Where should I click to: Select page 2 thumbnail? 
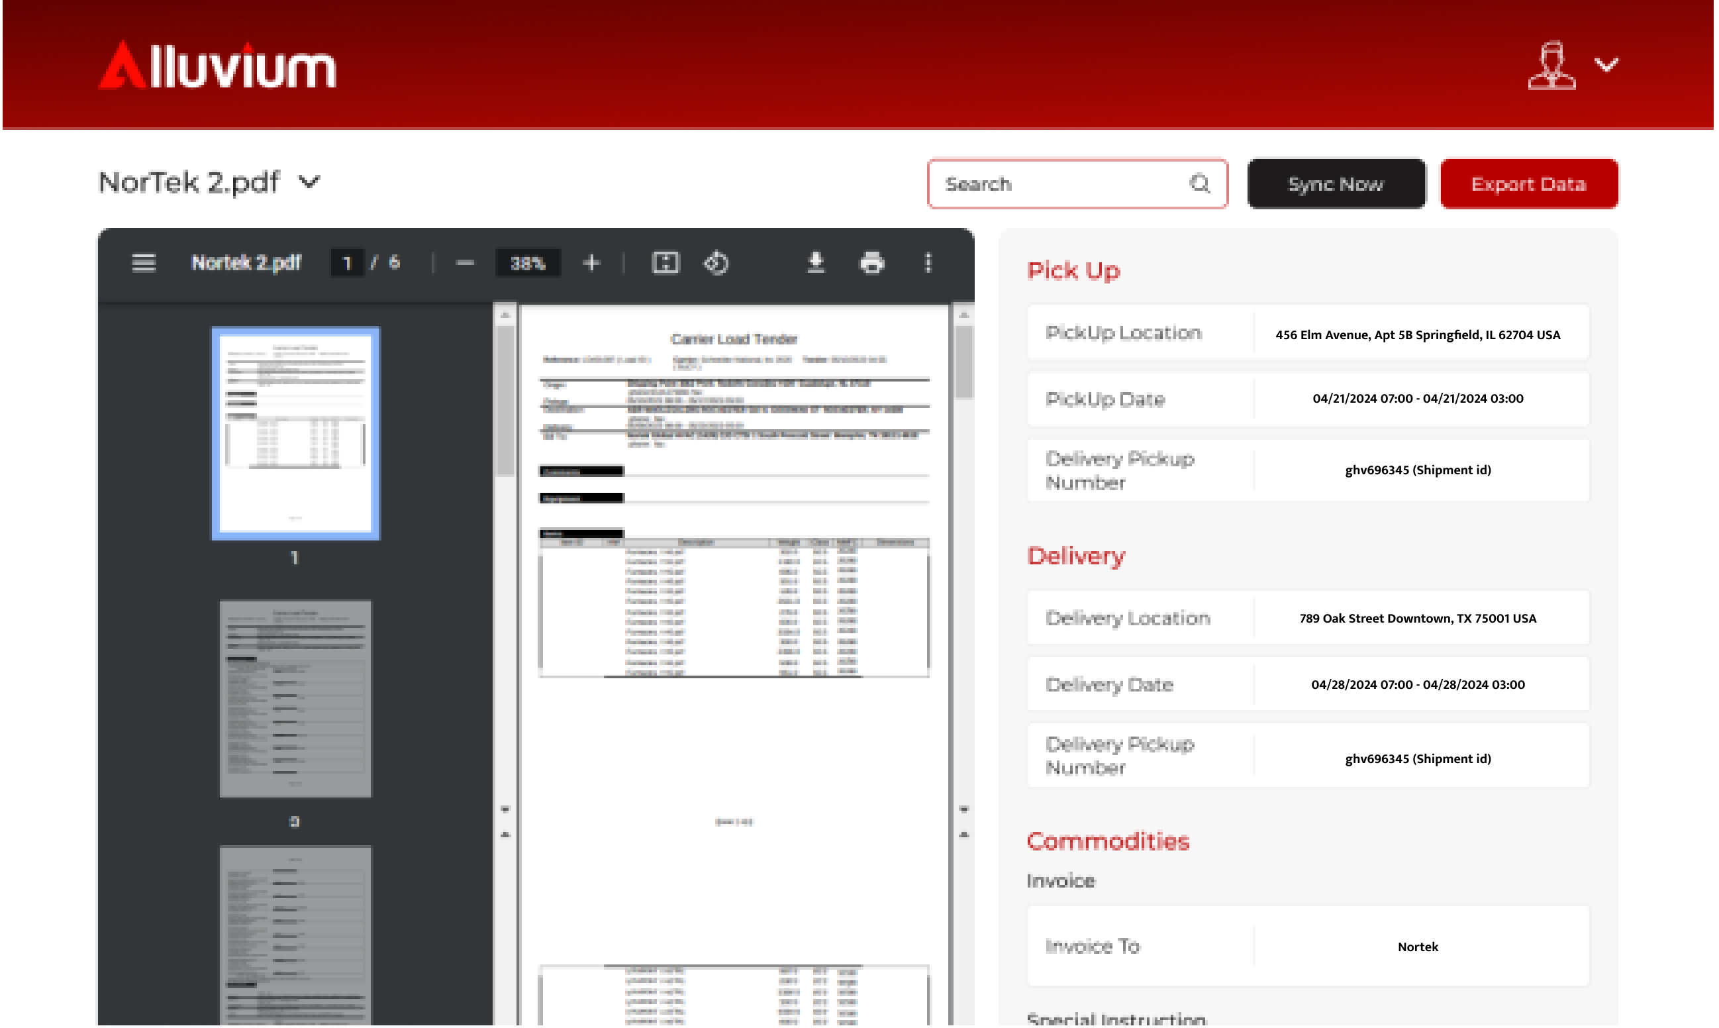[295, 698]
